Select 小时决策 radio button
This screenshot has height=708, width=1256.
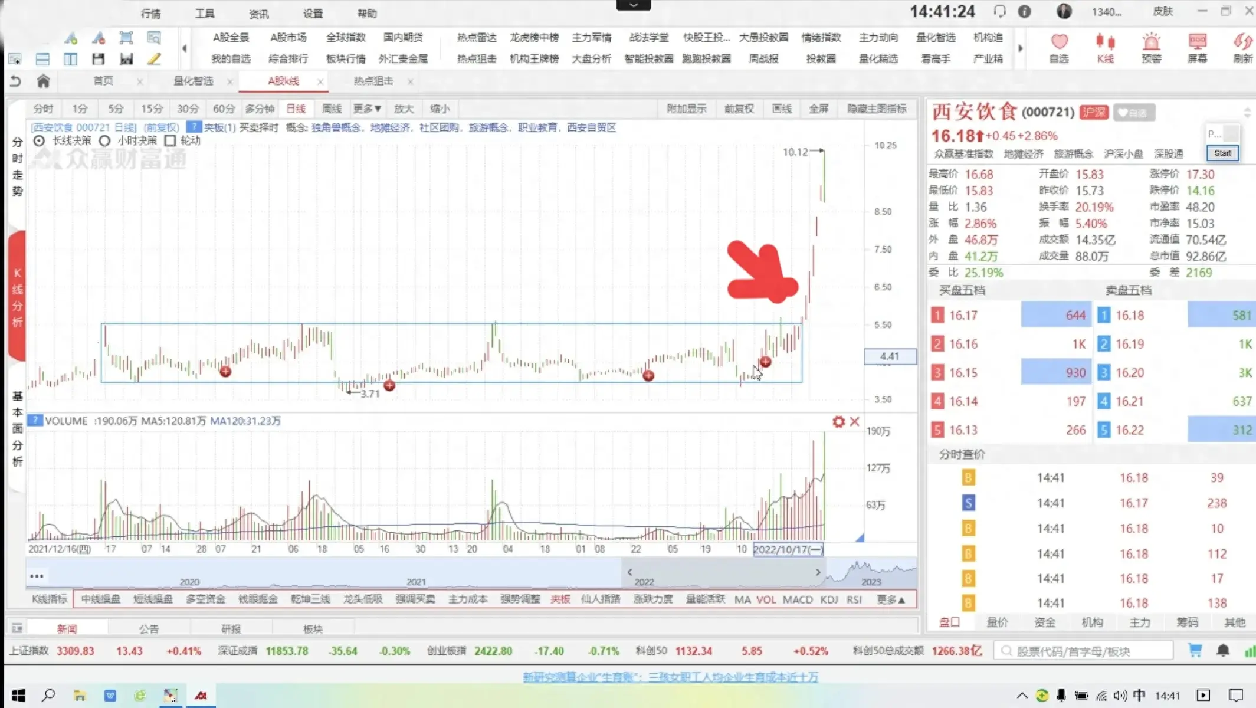(x=105, y=141)
